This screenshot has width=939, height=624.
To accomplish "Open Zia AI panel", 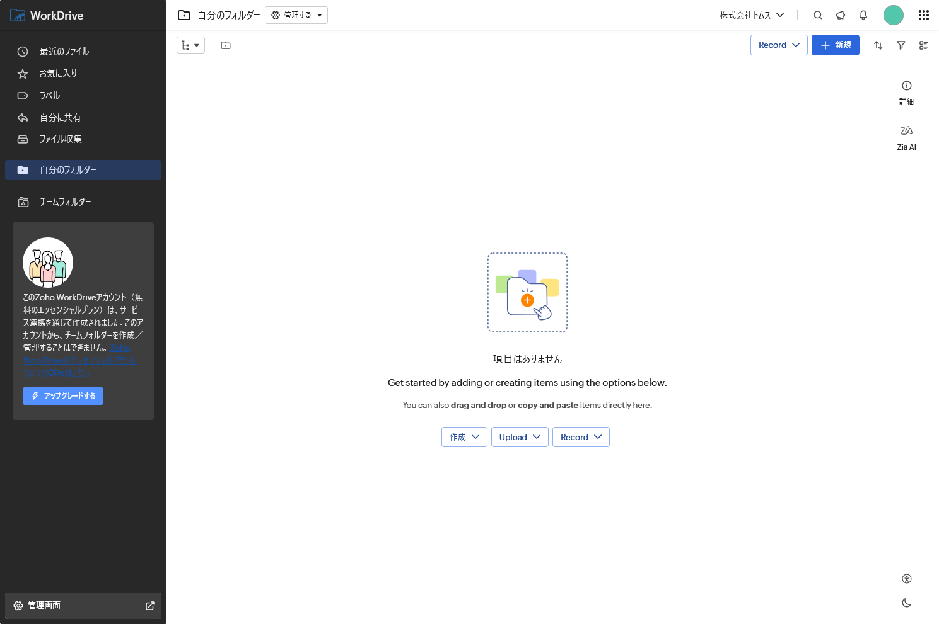I will 906,137.
